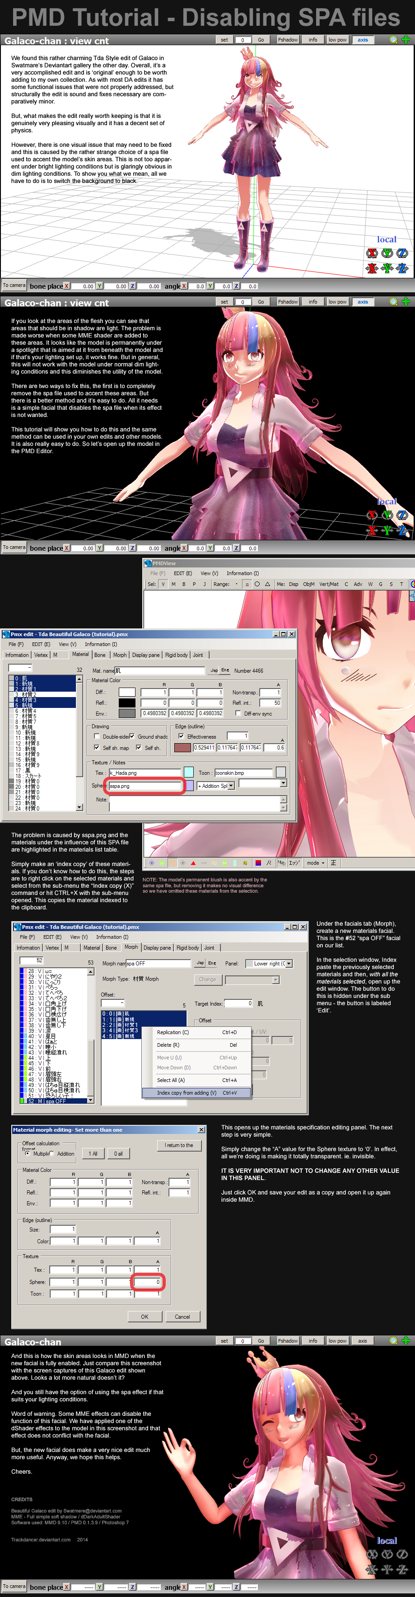This screenshot has width=415, height=1597.
Task: Click the エッジ (edge) button in PMDView's status toolbar
Action: (294, 862)
